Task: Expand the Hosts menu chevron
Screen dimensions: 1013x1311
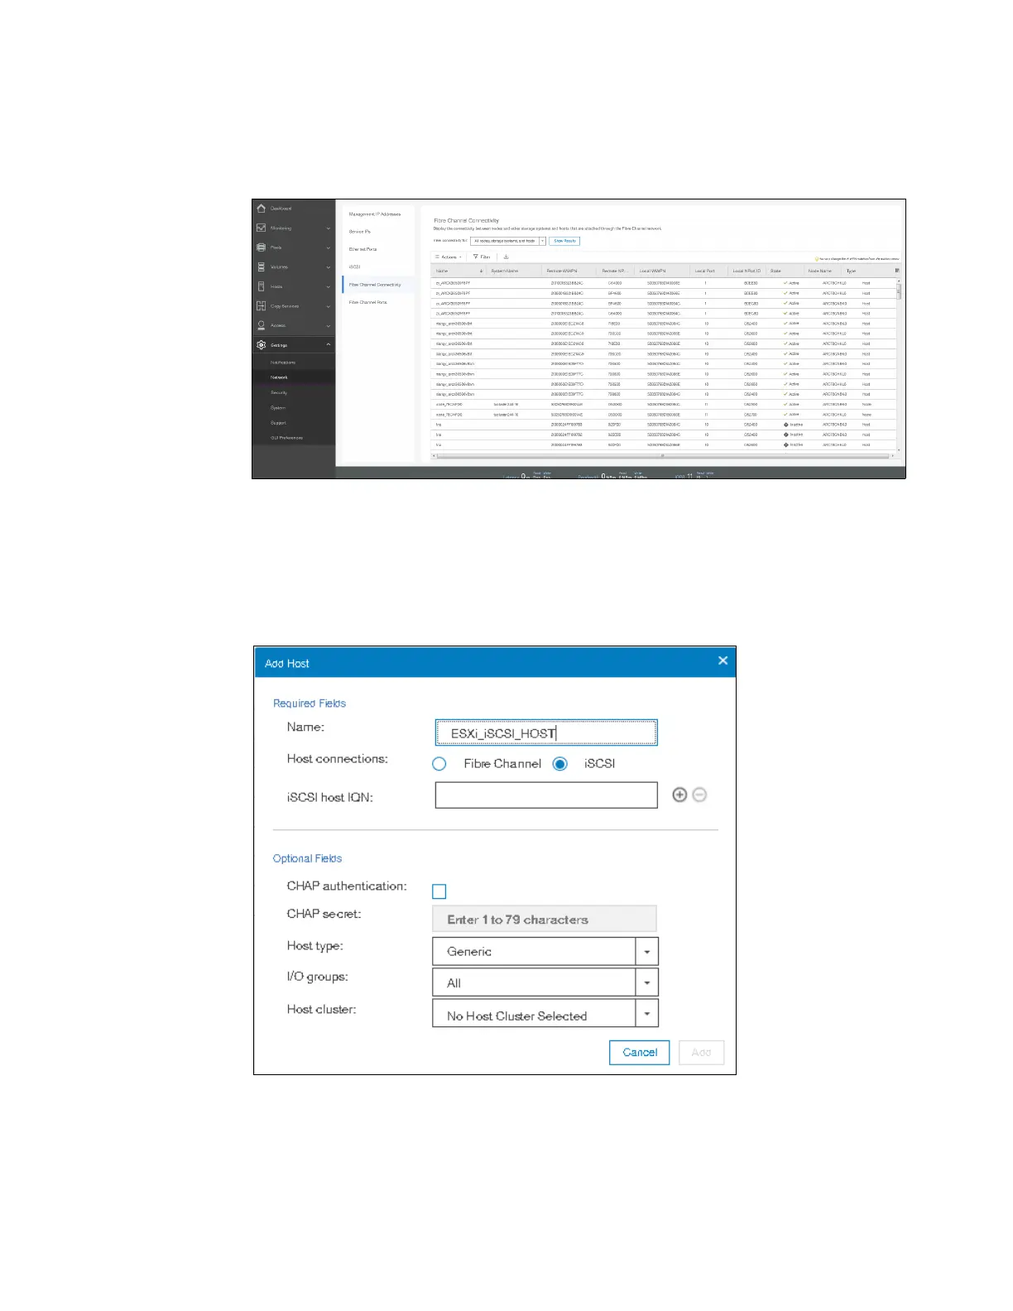Action: [x=329, y=286]
